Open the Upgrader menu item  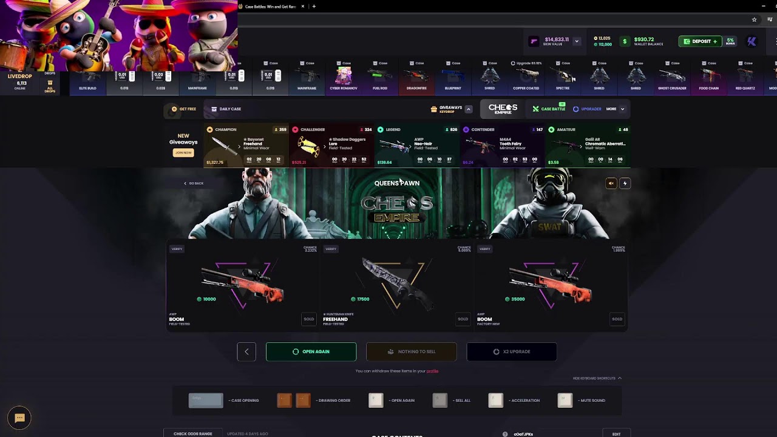point(587,109)
